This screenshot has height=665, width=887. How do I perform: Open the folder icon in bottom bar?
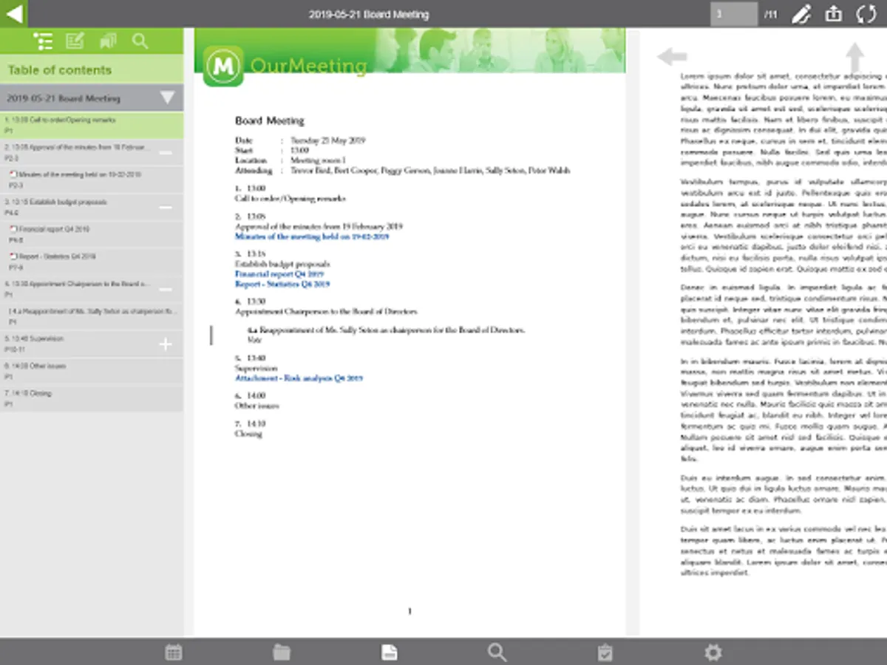(282, 652)
